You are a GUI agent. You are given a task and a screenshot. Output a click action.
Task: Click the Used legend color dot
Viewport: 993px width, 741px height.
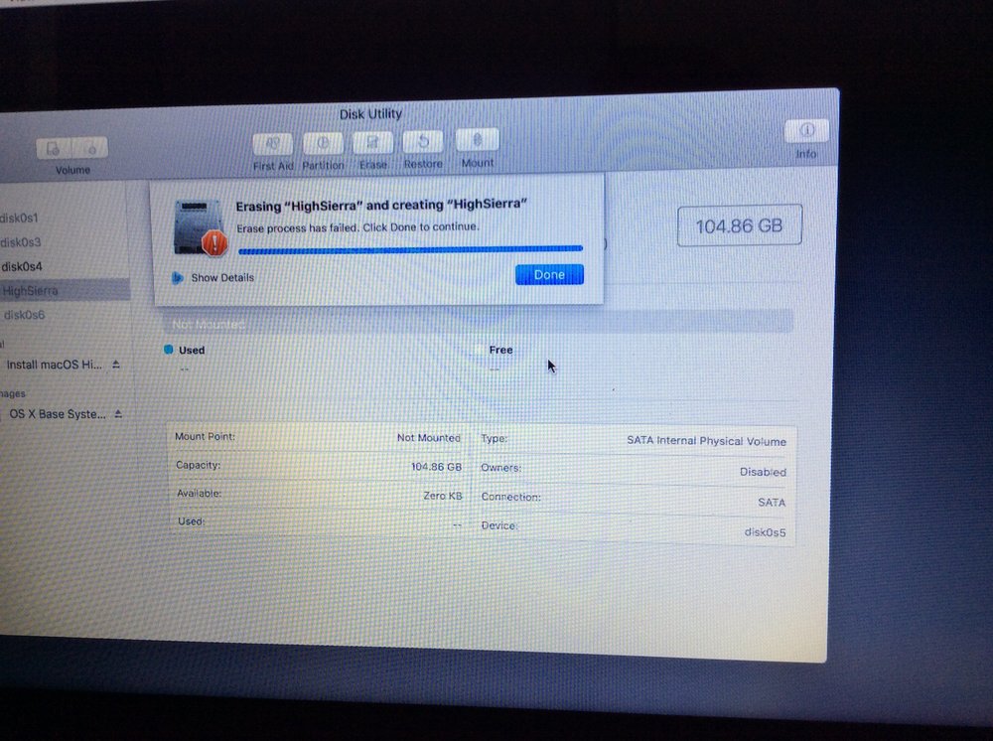pos(169,350)
